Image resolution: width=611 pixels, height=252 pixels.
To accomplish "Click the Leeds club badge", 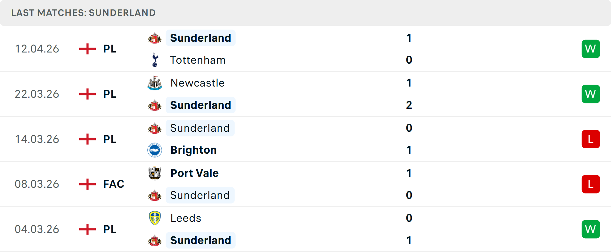I will pyautogui.click(x=155, y=218).
